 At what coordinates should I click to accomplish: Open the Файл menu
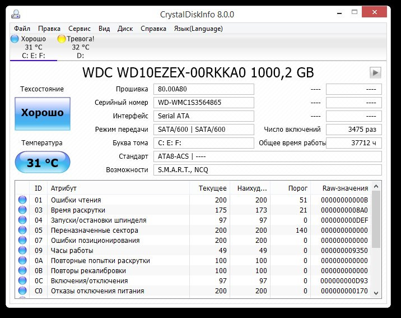click(22, 29)
